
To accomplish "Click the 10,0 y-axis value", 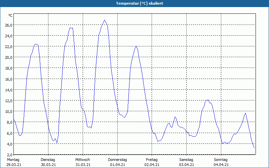I will pyautogui.click(x=8, y=111).
